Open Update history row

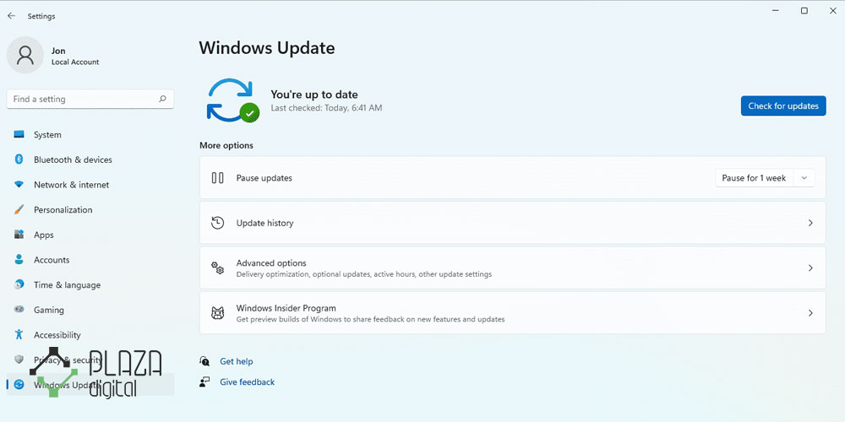pos(513,223)
